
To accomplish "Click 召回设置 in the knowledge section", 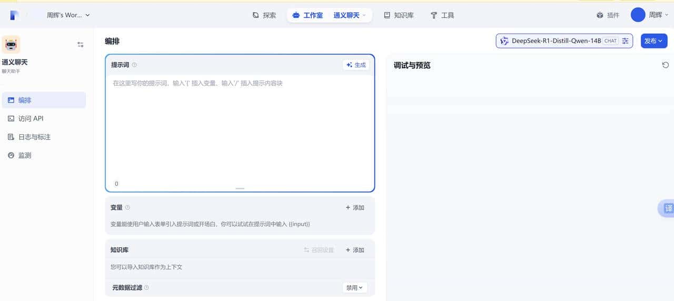I will click(319, 250).
